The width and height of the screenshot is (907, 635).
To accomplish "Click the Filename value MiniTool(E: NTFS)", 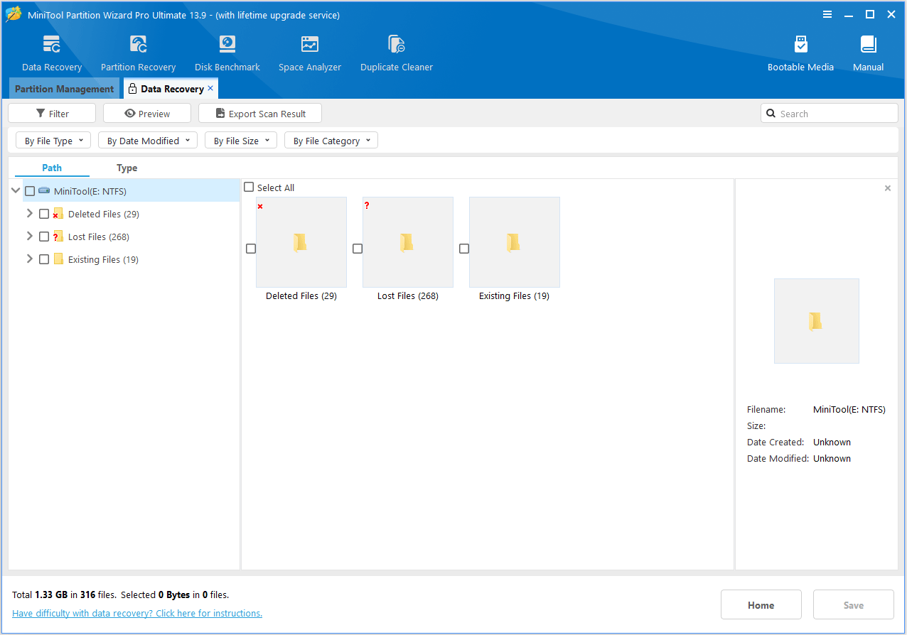I will point(849,410).
